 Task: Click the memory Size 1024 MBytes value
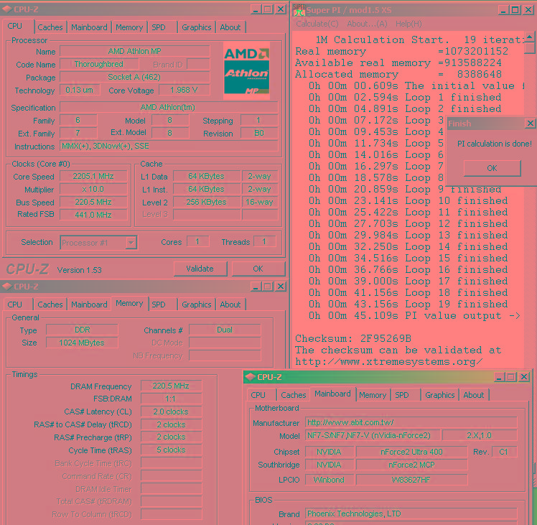coord(82,343)
